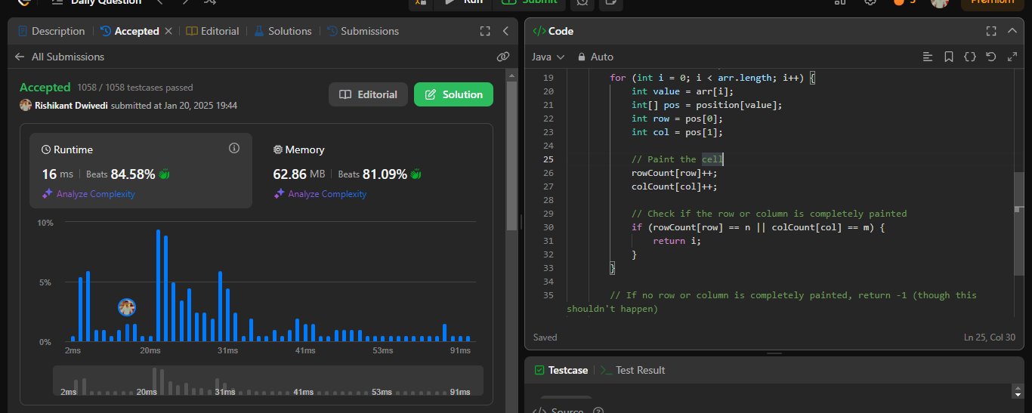Reset code with the undo arrow icon
Viewport: 1032px width, 413px height.
tap(991, 57)
